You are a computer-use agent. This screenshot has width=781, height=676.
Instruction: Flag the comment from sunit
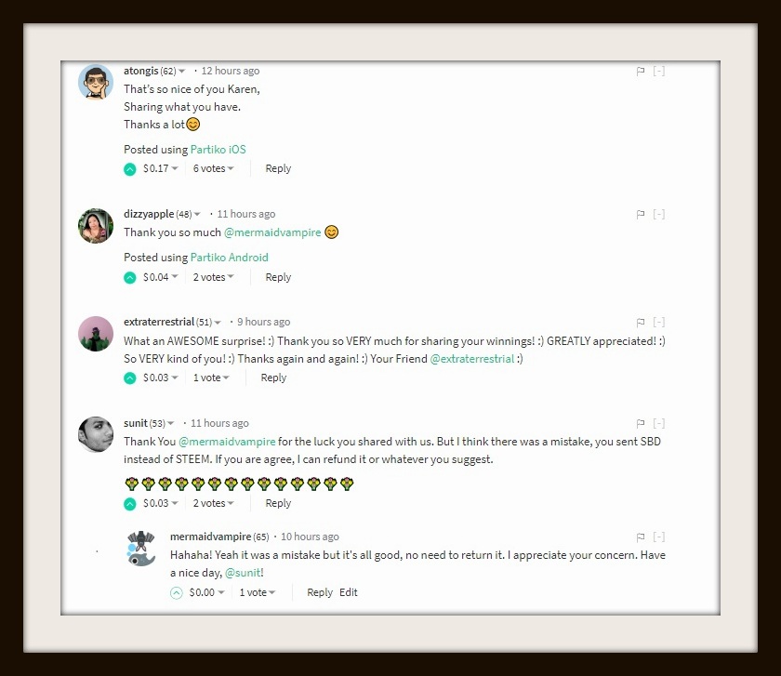(x=641, y=423)
